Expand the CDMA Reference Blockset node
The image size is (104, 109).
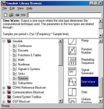[x=4, y=88]
